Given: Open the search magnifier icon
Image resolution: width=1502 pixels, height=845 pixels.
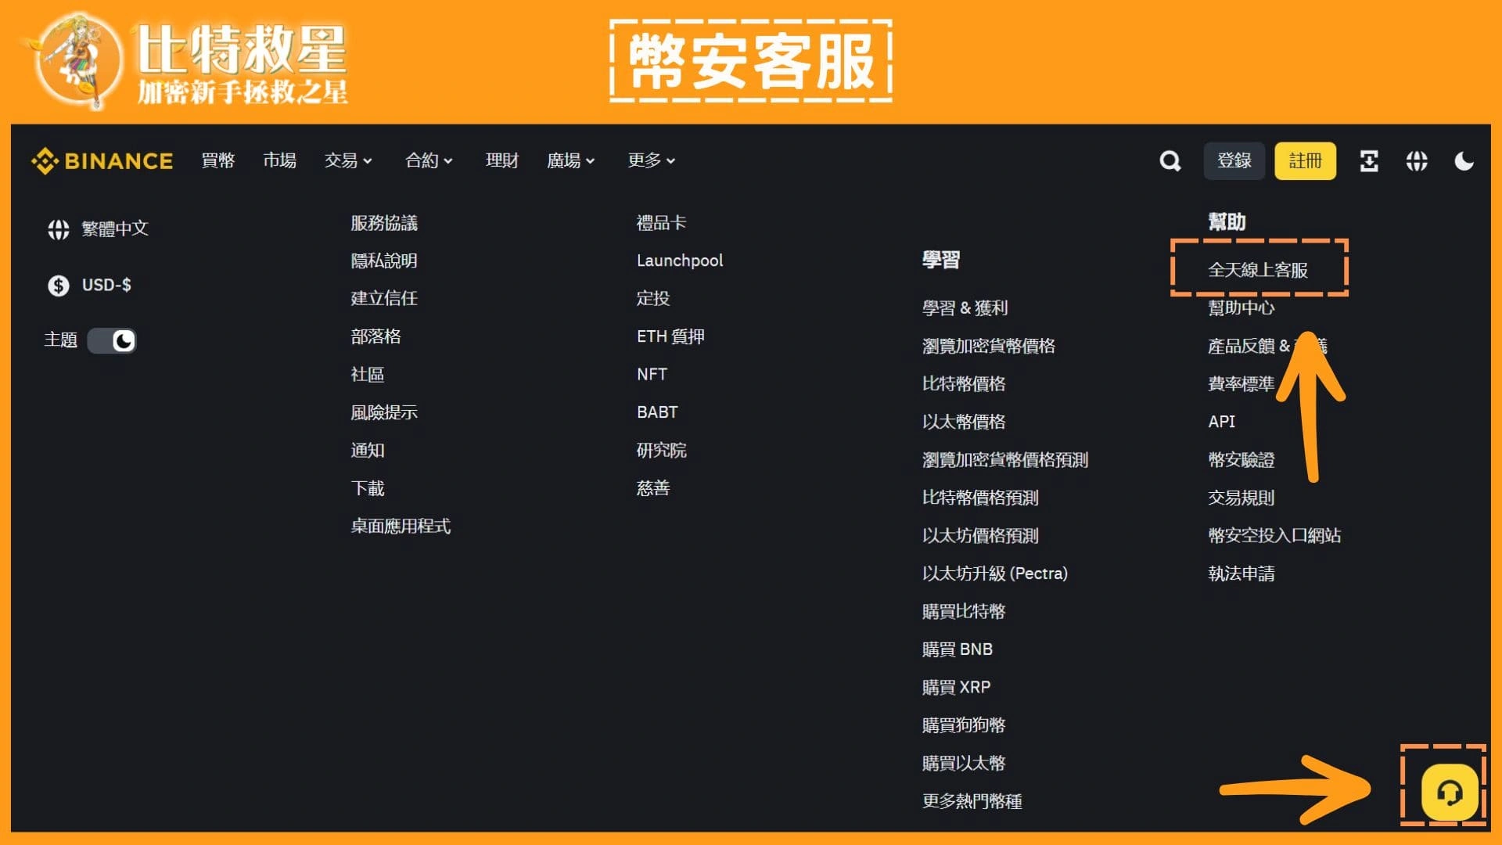Looking at the screenshot, I should pos(1170,161).
